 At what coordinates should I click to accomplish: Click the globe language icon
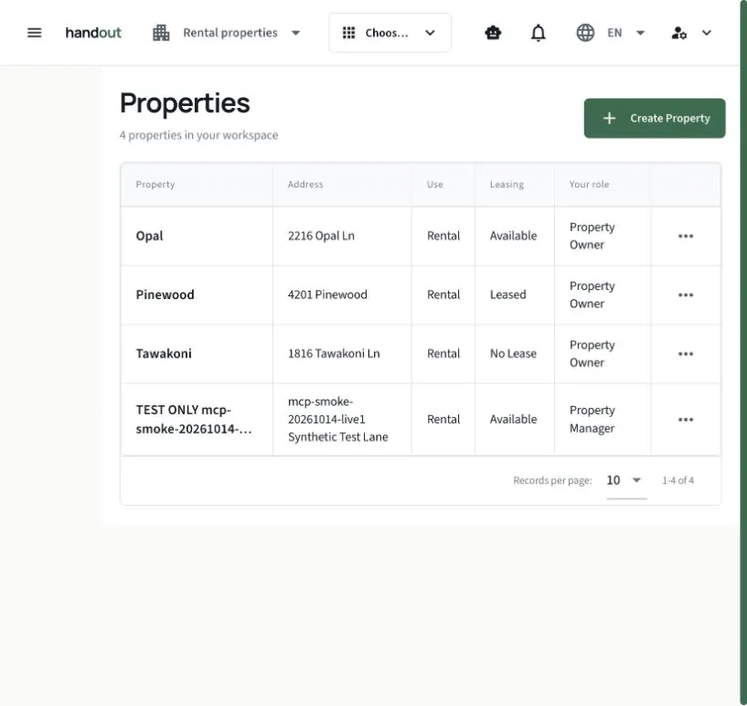585,33
